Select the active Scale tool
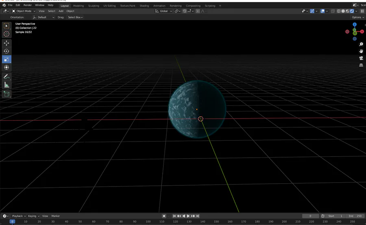 pos(6,59)
